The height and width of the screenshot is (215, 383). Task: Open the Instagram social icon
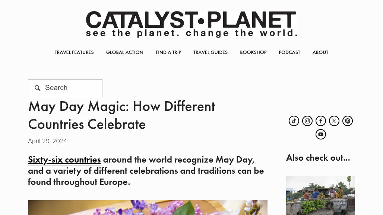[x=307, y=121]
